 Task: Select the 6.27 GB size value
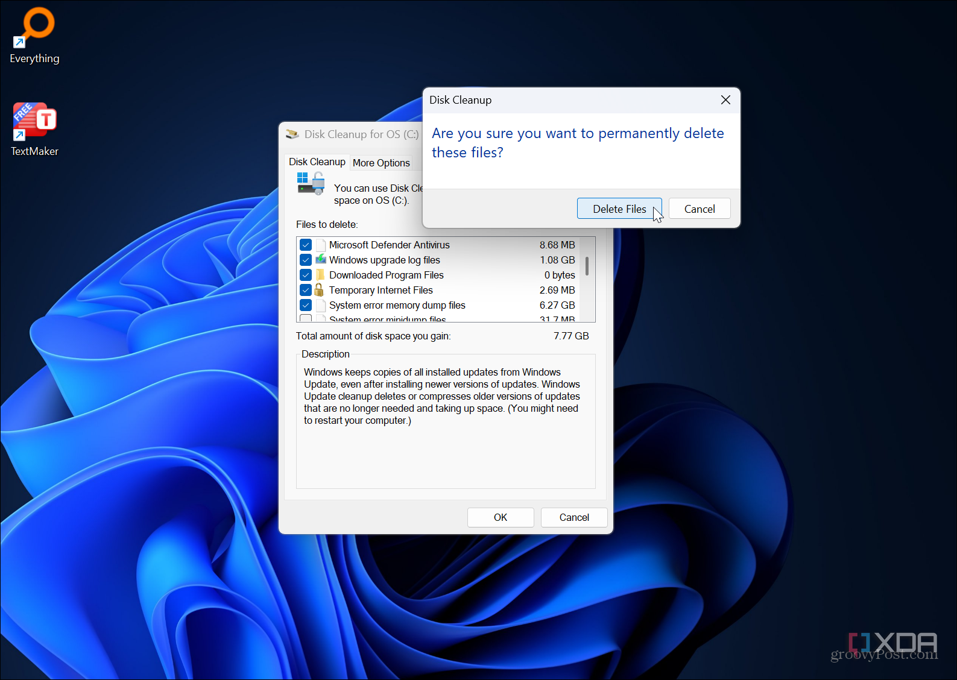pos(557,305)
